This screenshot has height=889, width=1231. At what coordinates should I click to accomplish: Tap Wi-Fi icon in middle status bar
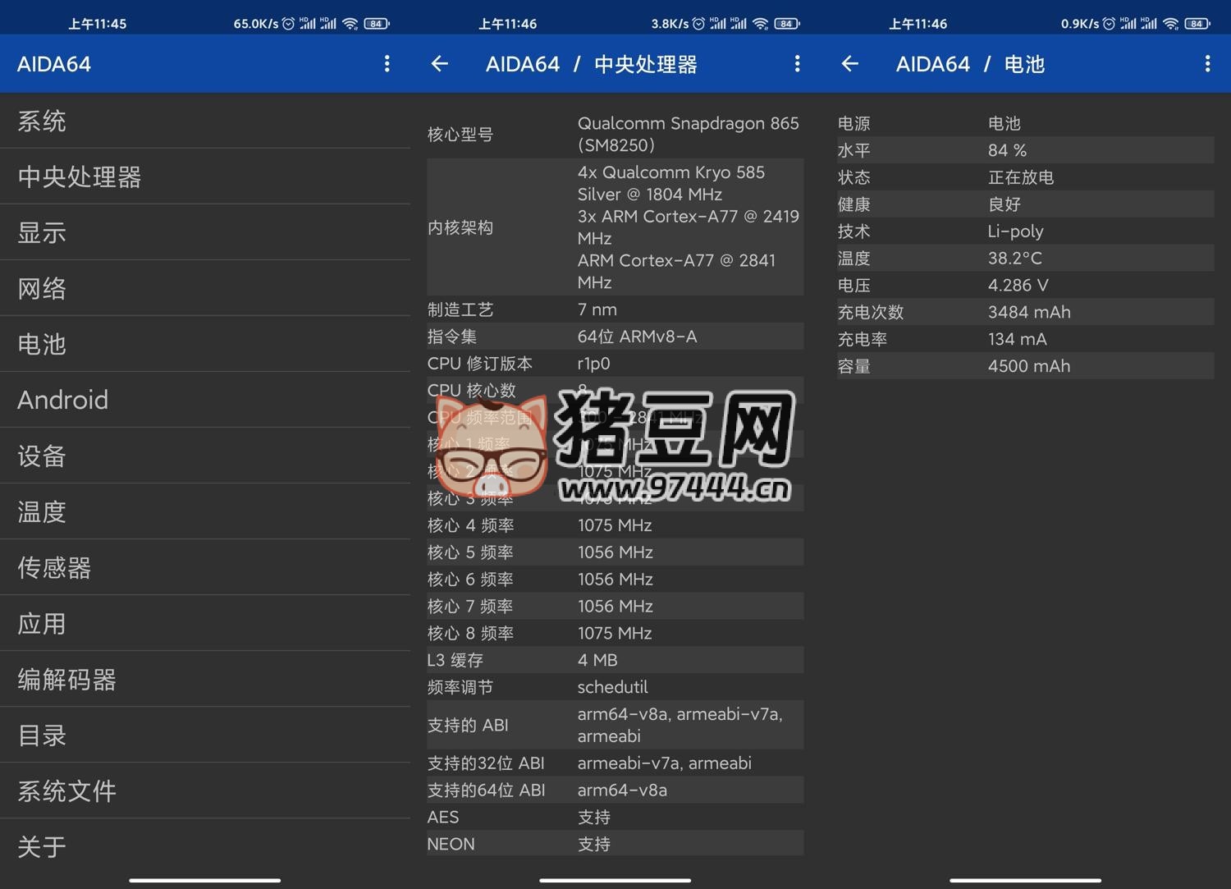coord(761,24)
